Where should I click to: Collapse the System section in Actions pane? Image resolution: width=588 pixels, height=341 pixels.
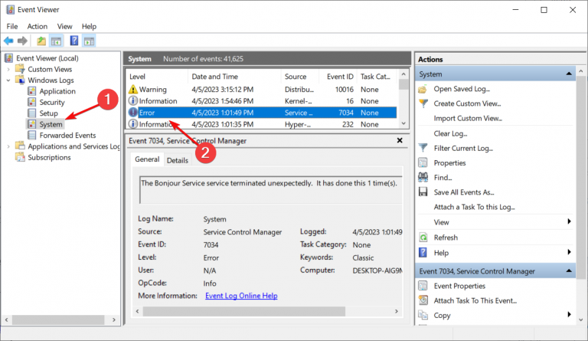pyautogui.click(x=569, y=74)
